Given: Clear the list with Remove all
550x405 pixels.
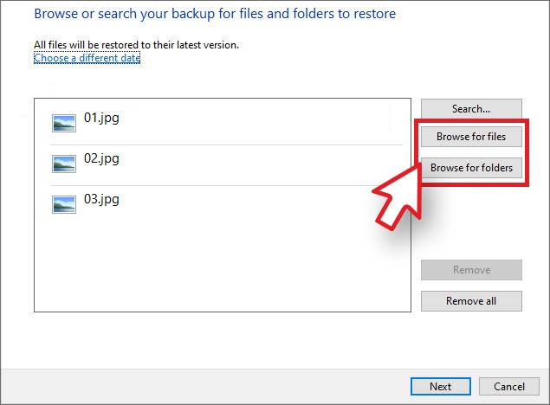Looking at the screenshot, I should (471, 301).
